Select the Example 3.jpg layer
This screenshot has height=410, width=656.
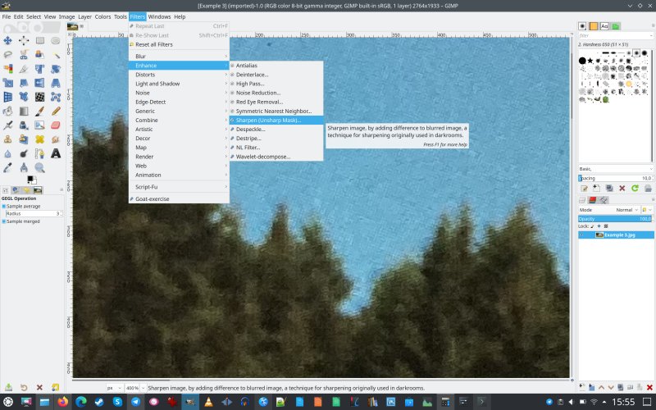[x=616, y=235]
